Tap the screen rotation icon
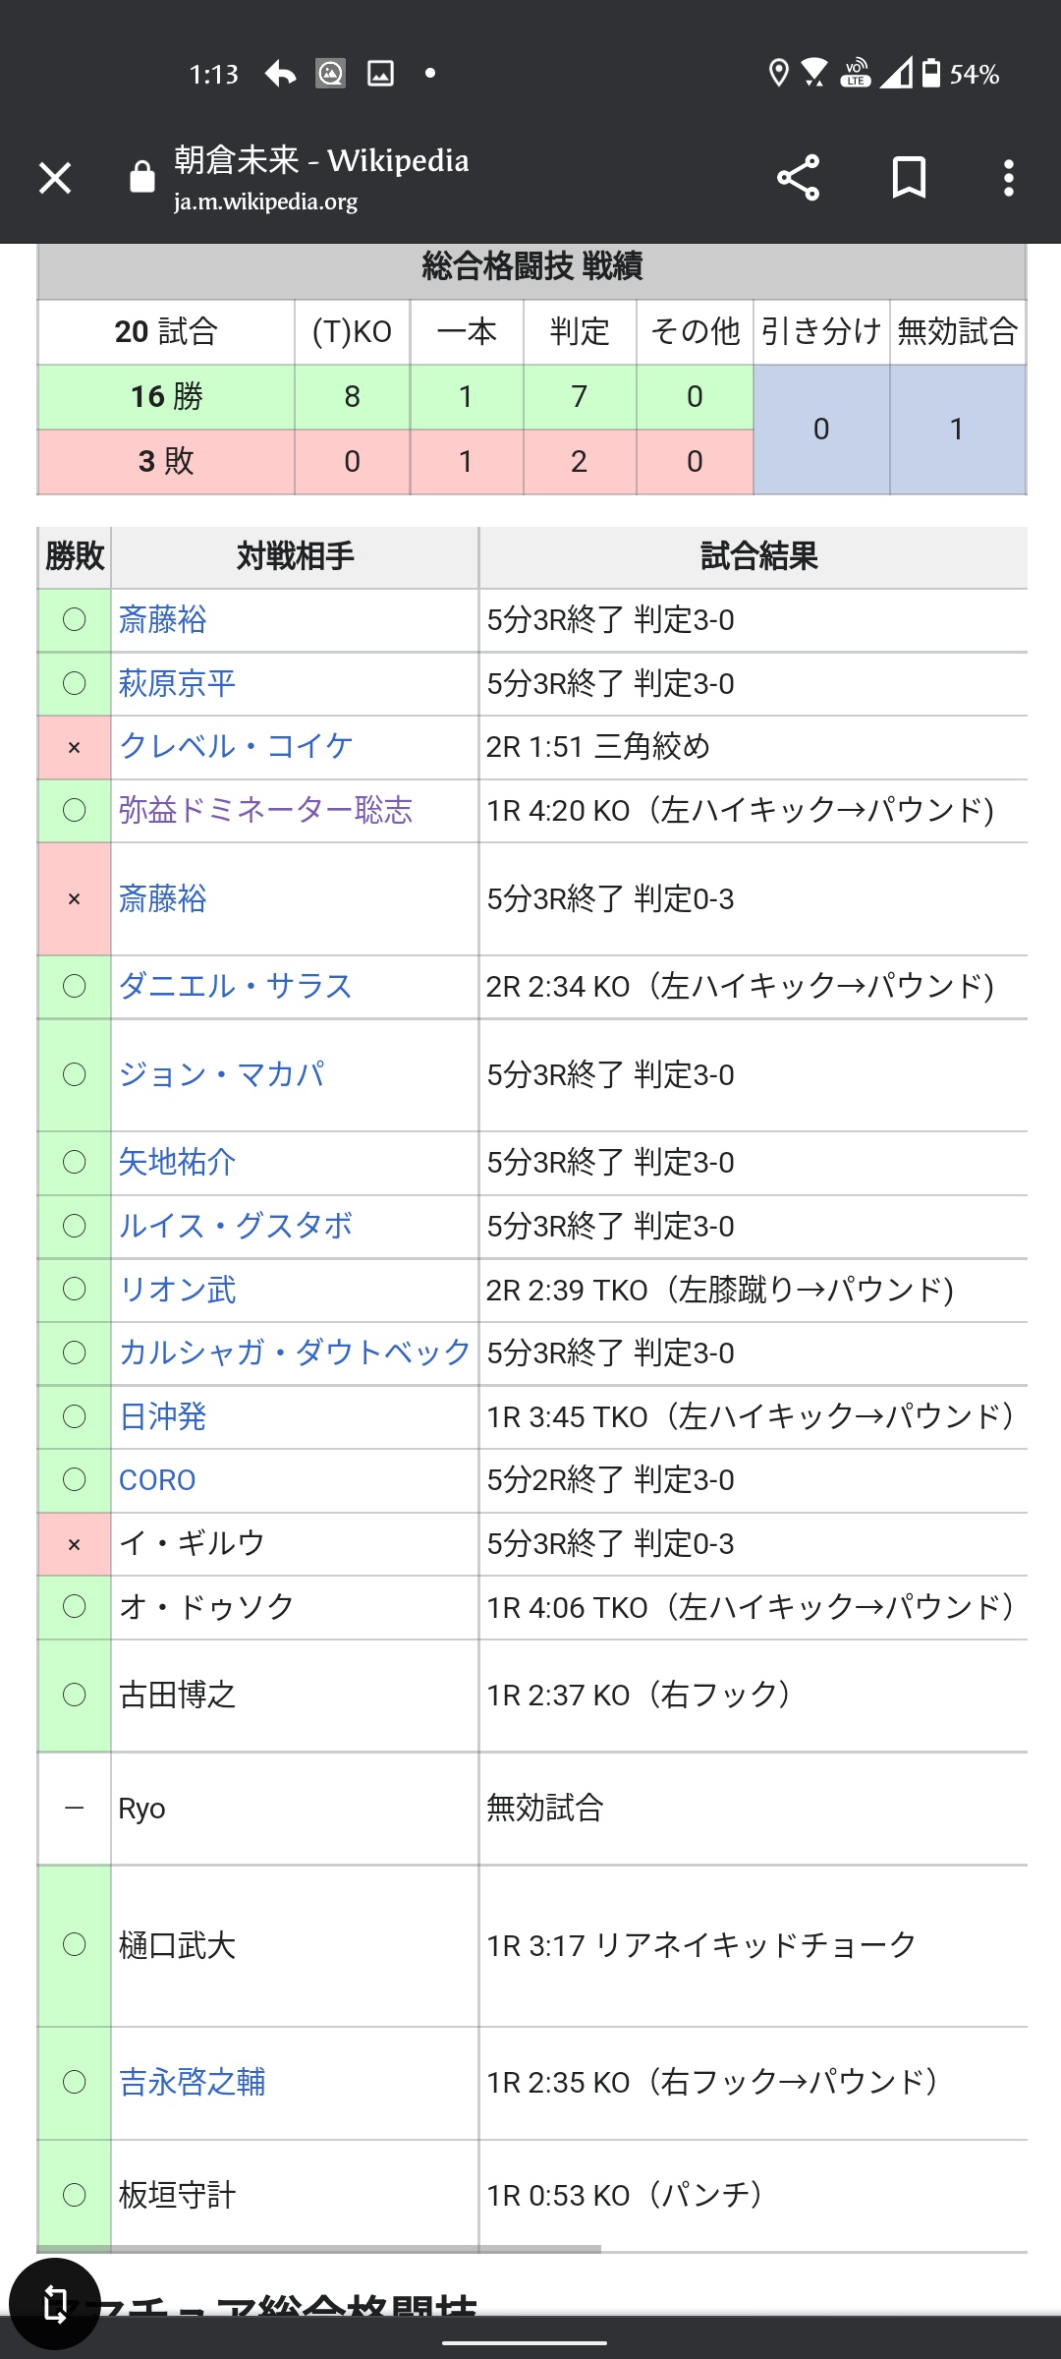 pos(55,2304)
